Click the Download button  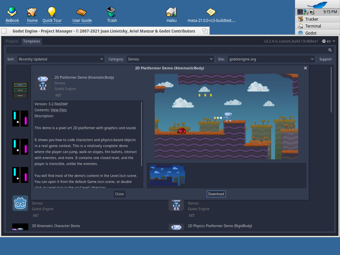[216, 194]
